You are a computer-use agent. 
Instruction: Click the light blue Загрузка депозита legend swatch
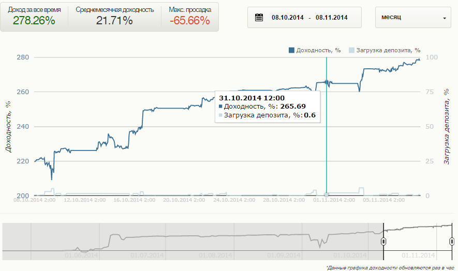pos(351,50)
